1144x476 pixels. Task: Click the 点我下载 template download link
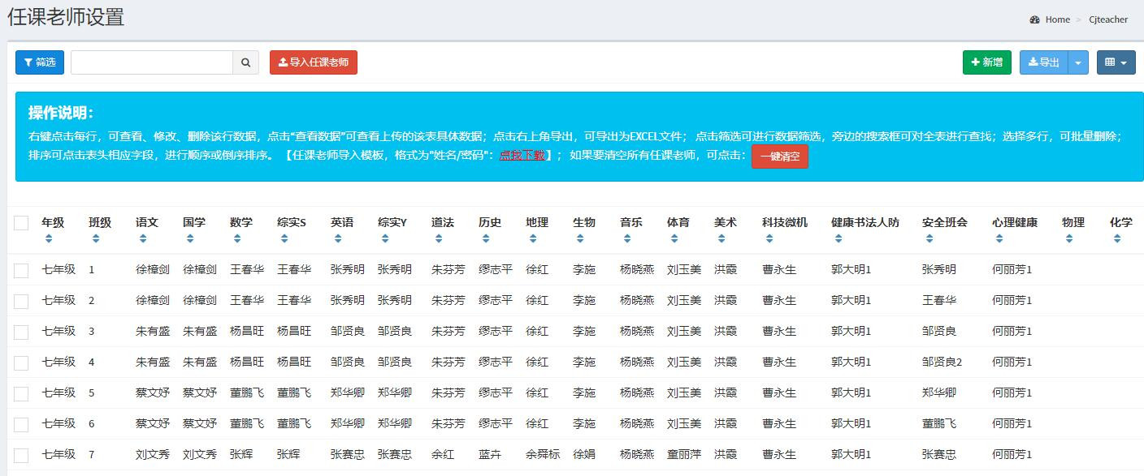[522, 155]
